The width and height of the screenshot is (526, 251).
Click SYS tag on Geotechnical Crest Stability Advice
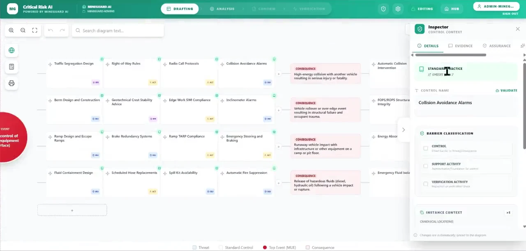[153, 119]
